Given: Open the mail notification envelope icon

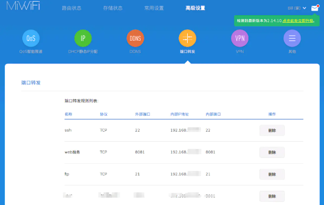Looking at the screenshot, I should click(x=314, y=8).
